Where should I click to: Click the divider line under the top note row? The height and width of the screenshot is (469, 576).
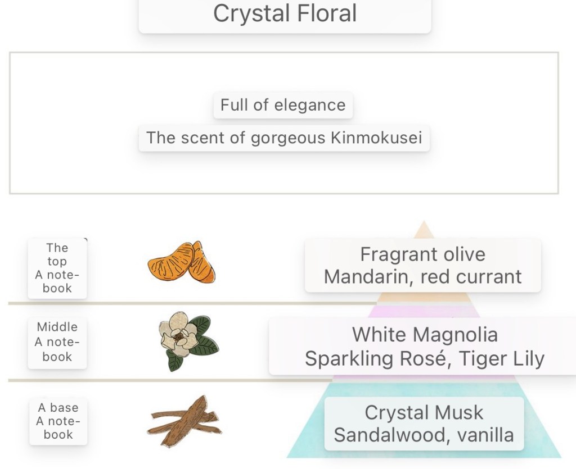click(169, 303)
